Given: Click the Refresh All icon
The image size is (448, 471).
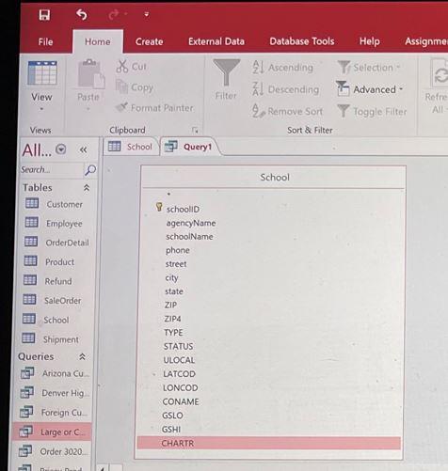Looking at the screenshot, I should click(x=440, y=74).
